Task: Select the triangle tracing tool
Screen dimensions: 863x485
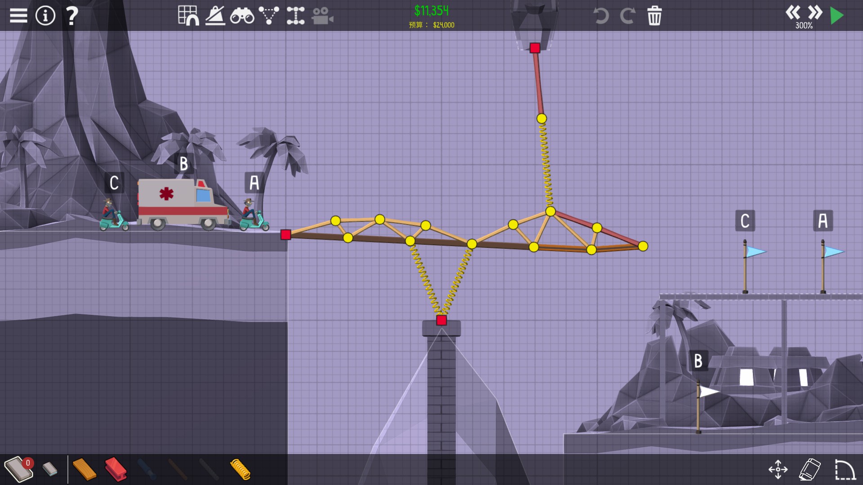Action: [269, 16]
